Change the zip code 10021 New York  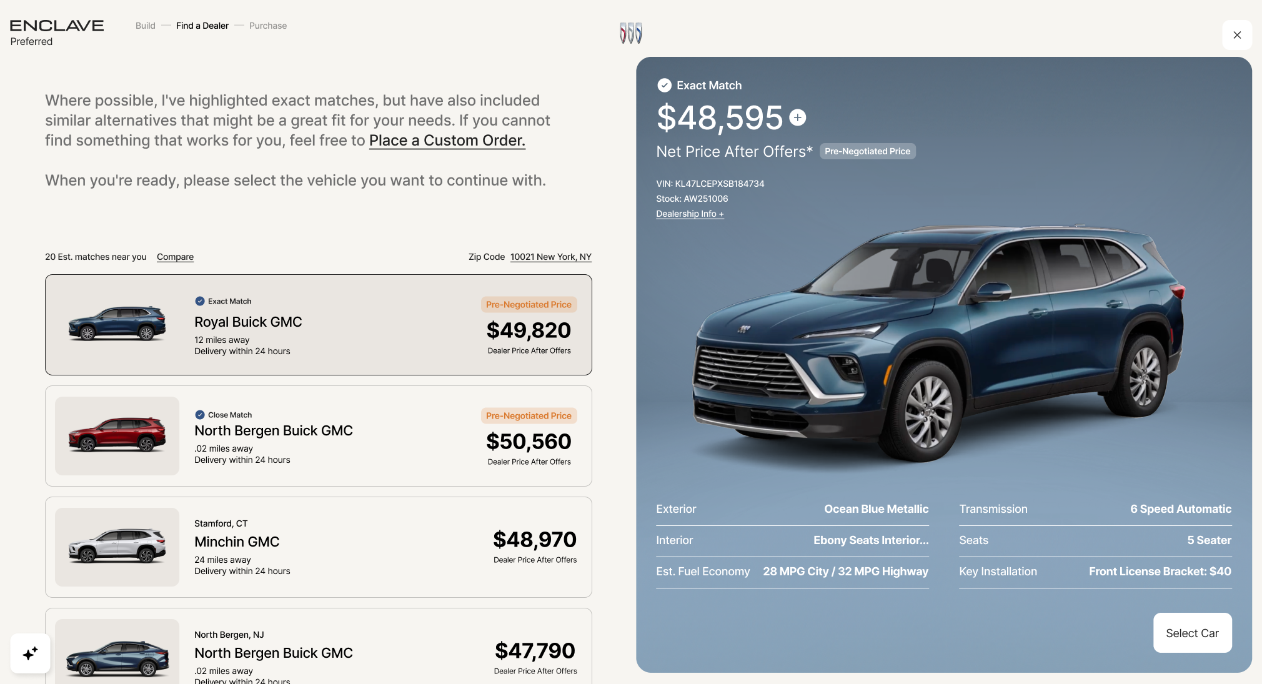(550, 257)
